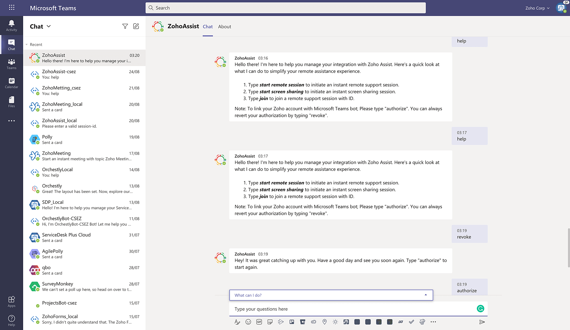Viewport: 570px width, 330px height.
Task: Click the compose new chat icon
Action: (136, 26)
